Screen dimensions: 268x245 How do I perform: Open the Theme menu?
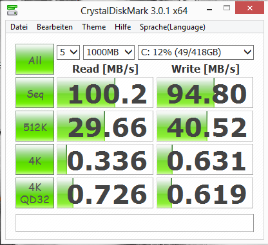[x=94, y=27]
